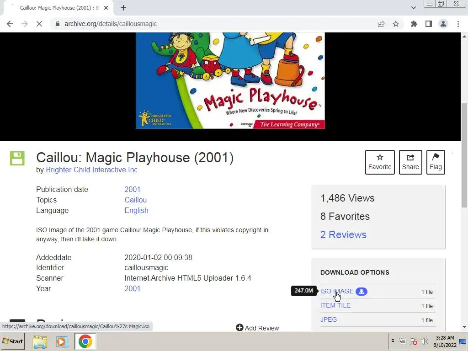Click the Magic Playhouse cover image
Viewport: 468px width, 351px height.
(230, 80)
